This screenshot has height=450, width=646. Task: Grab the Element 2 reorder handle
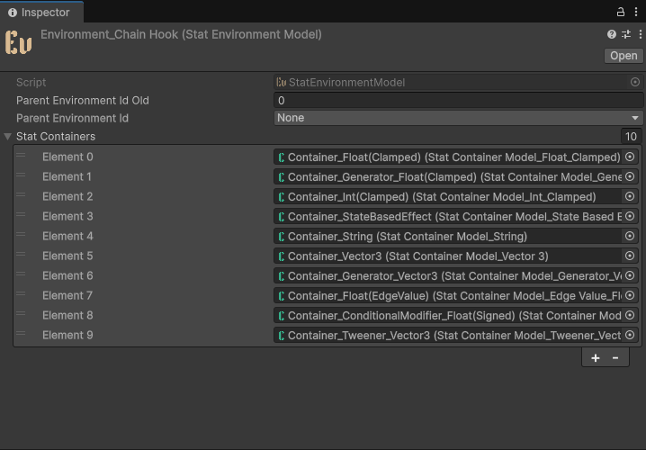(21, 195)
